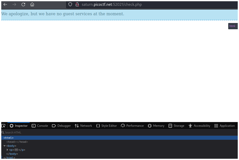Expand the p element node
The image size is (239, 160).
[x=8, y=150]
